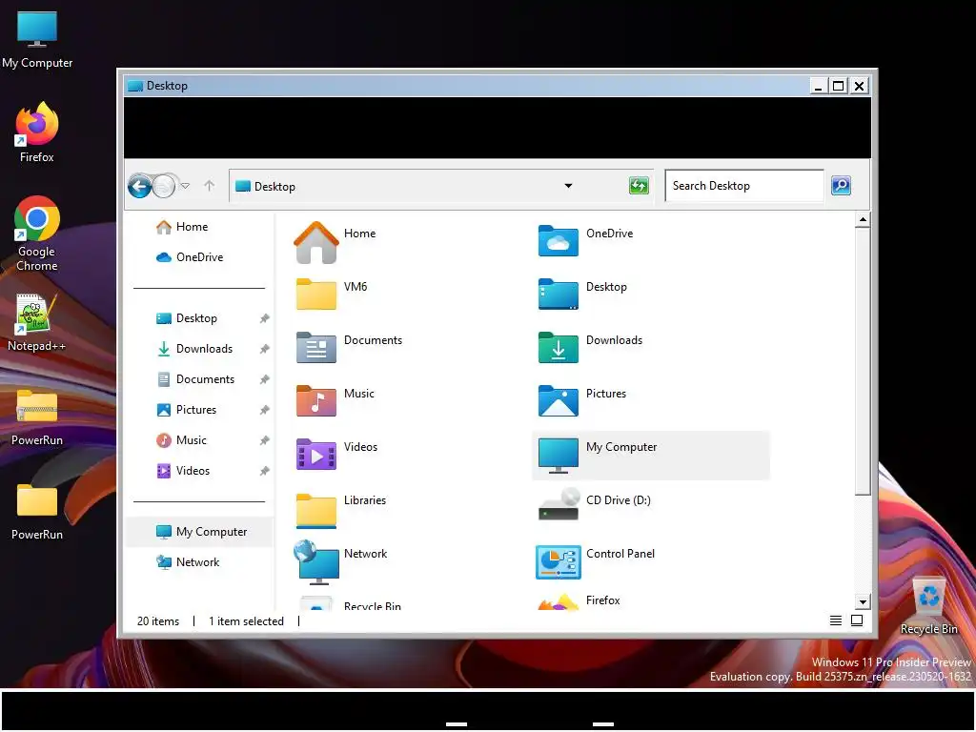Select the CD Drive (D:) item
Image resolution: width=976 pixels, height=732 pixels.
coord(558,505)
